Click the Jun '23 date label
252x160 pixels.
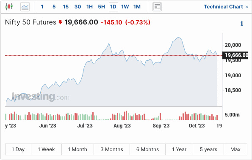pyautogui.click(x=47, y=126)
